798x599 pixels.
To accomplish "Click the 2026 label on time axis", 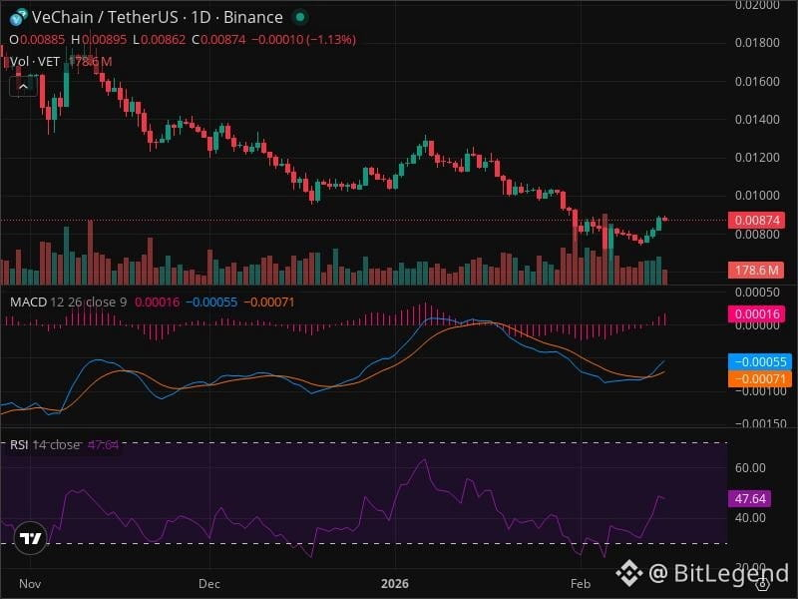I will pyautogui.click(x=395, y=584).
